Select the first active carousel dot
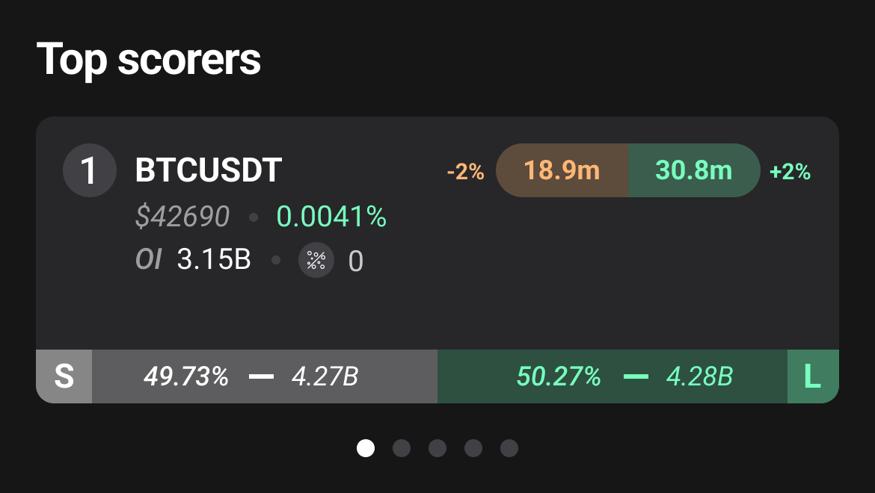This screenshot has width=875, height=493. tap(366, 448)
